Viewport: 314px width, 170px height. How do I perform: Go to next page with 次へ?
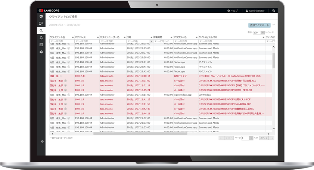pyautogui.click(x=264, y=138)
